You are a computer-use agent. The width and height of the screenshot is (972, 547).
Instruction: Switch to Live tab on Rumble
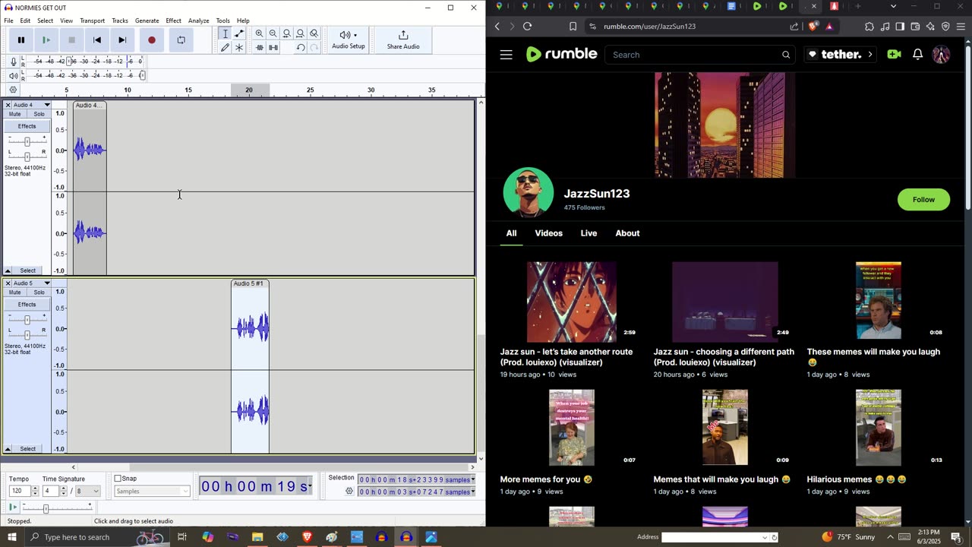coord(589,233)
